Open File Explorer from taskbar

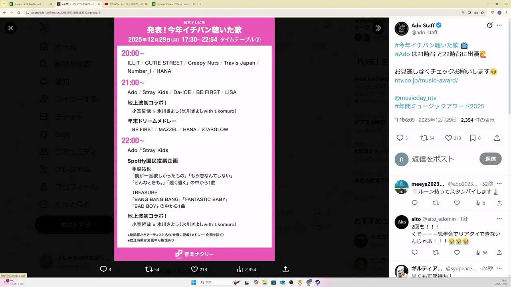[x=265, y=283]
